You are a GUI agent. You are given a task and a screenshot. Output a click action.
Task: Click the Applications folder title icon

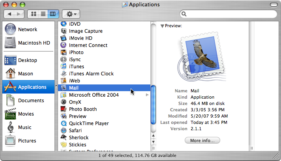click(x=125, y=4)
